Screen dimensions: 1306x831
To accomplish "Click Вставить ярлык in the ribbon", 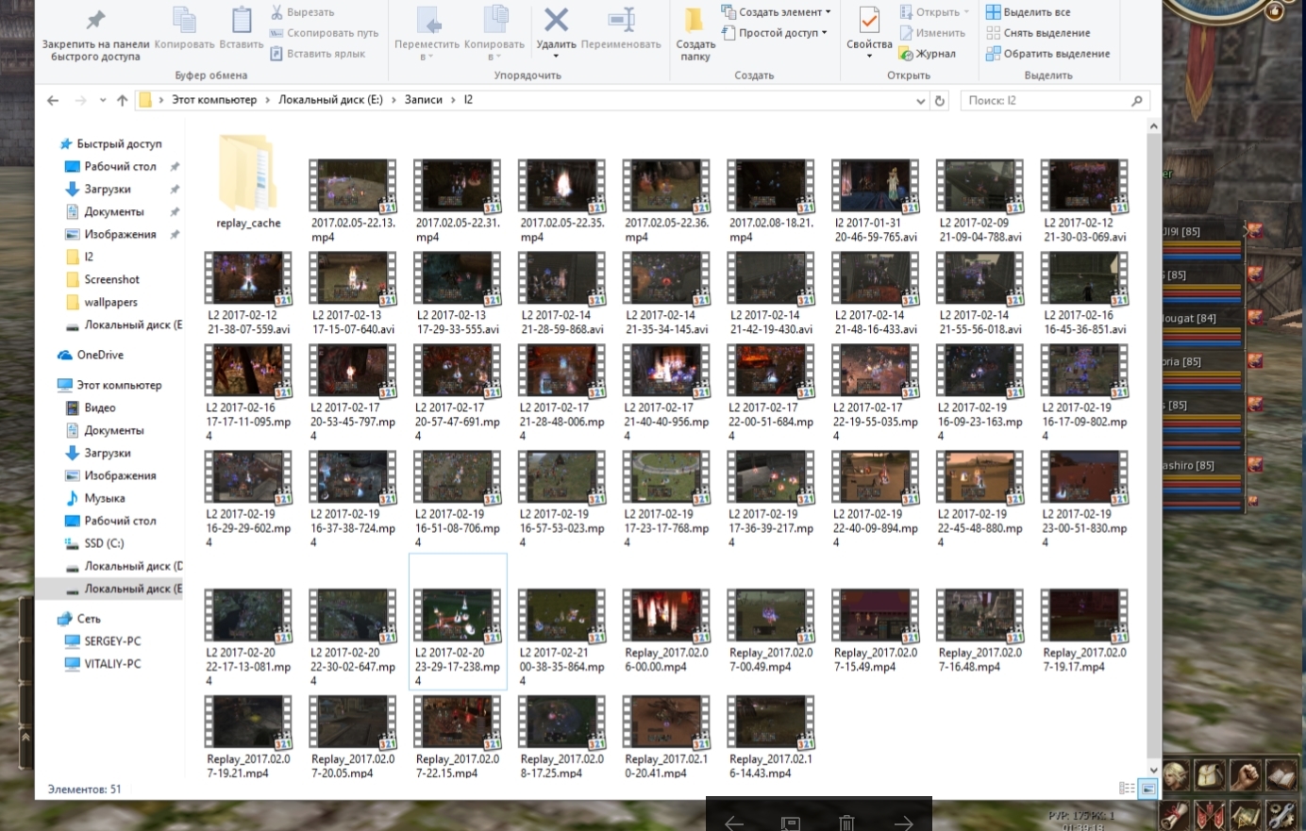I will click(x=318, y=54).
